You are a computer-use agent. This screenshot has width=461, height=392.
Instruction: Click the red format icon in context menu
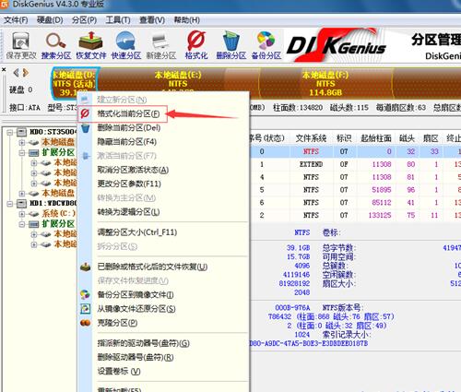85,113
